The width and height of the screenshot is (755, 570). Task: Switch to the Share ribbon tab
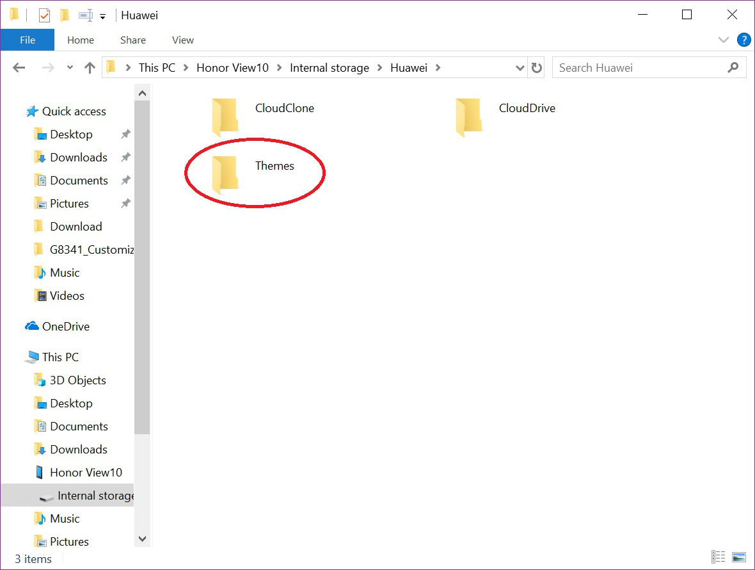point(133,40)
